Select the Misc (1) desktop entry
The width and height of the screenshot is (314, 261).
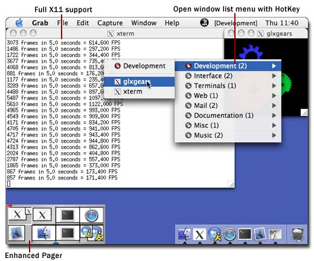228,126
